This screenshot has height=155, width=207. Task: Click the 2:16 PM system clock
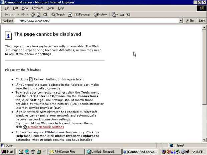click(x=198, y=152)
